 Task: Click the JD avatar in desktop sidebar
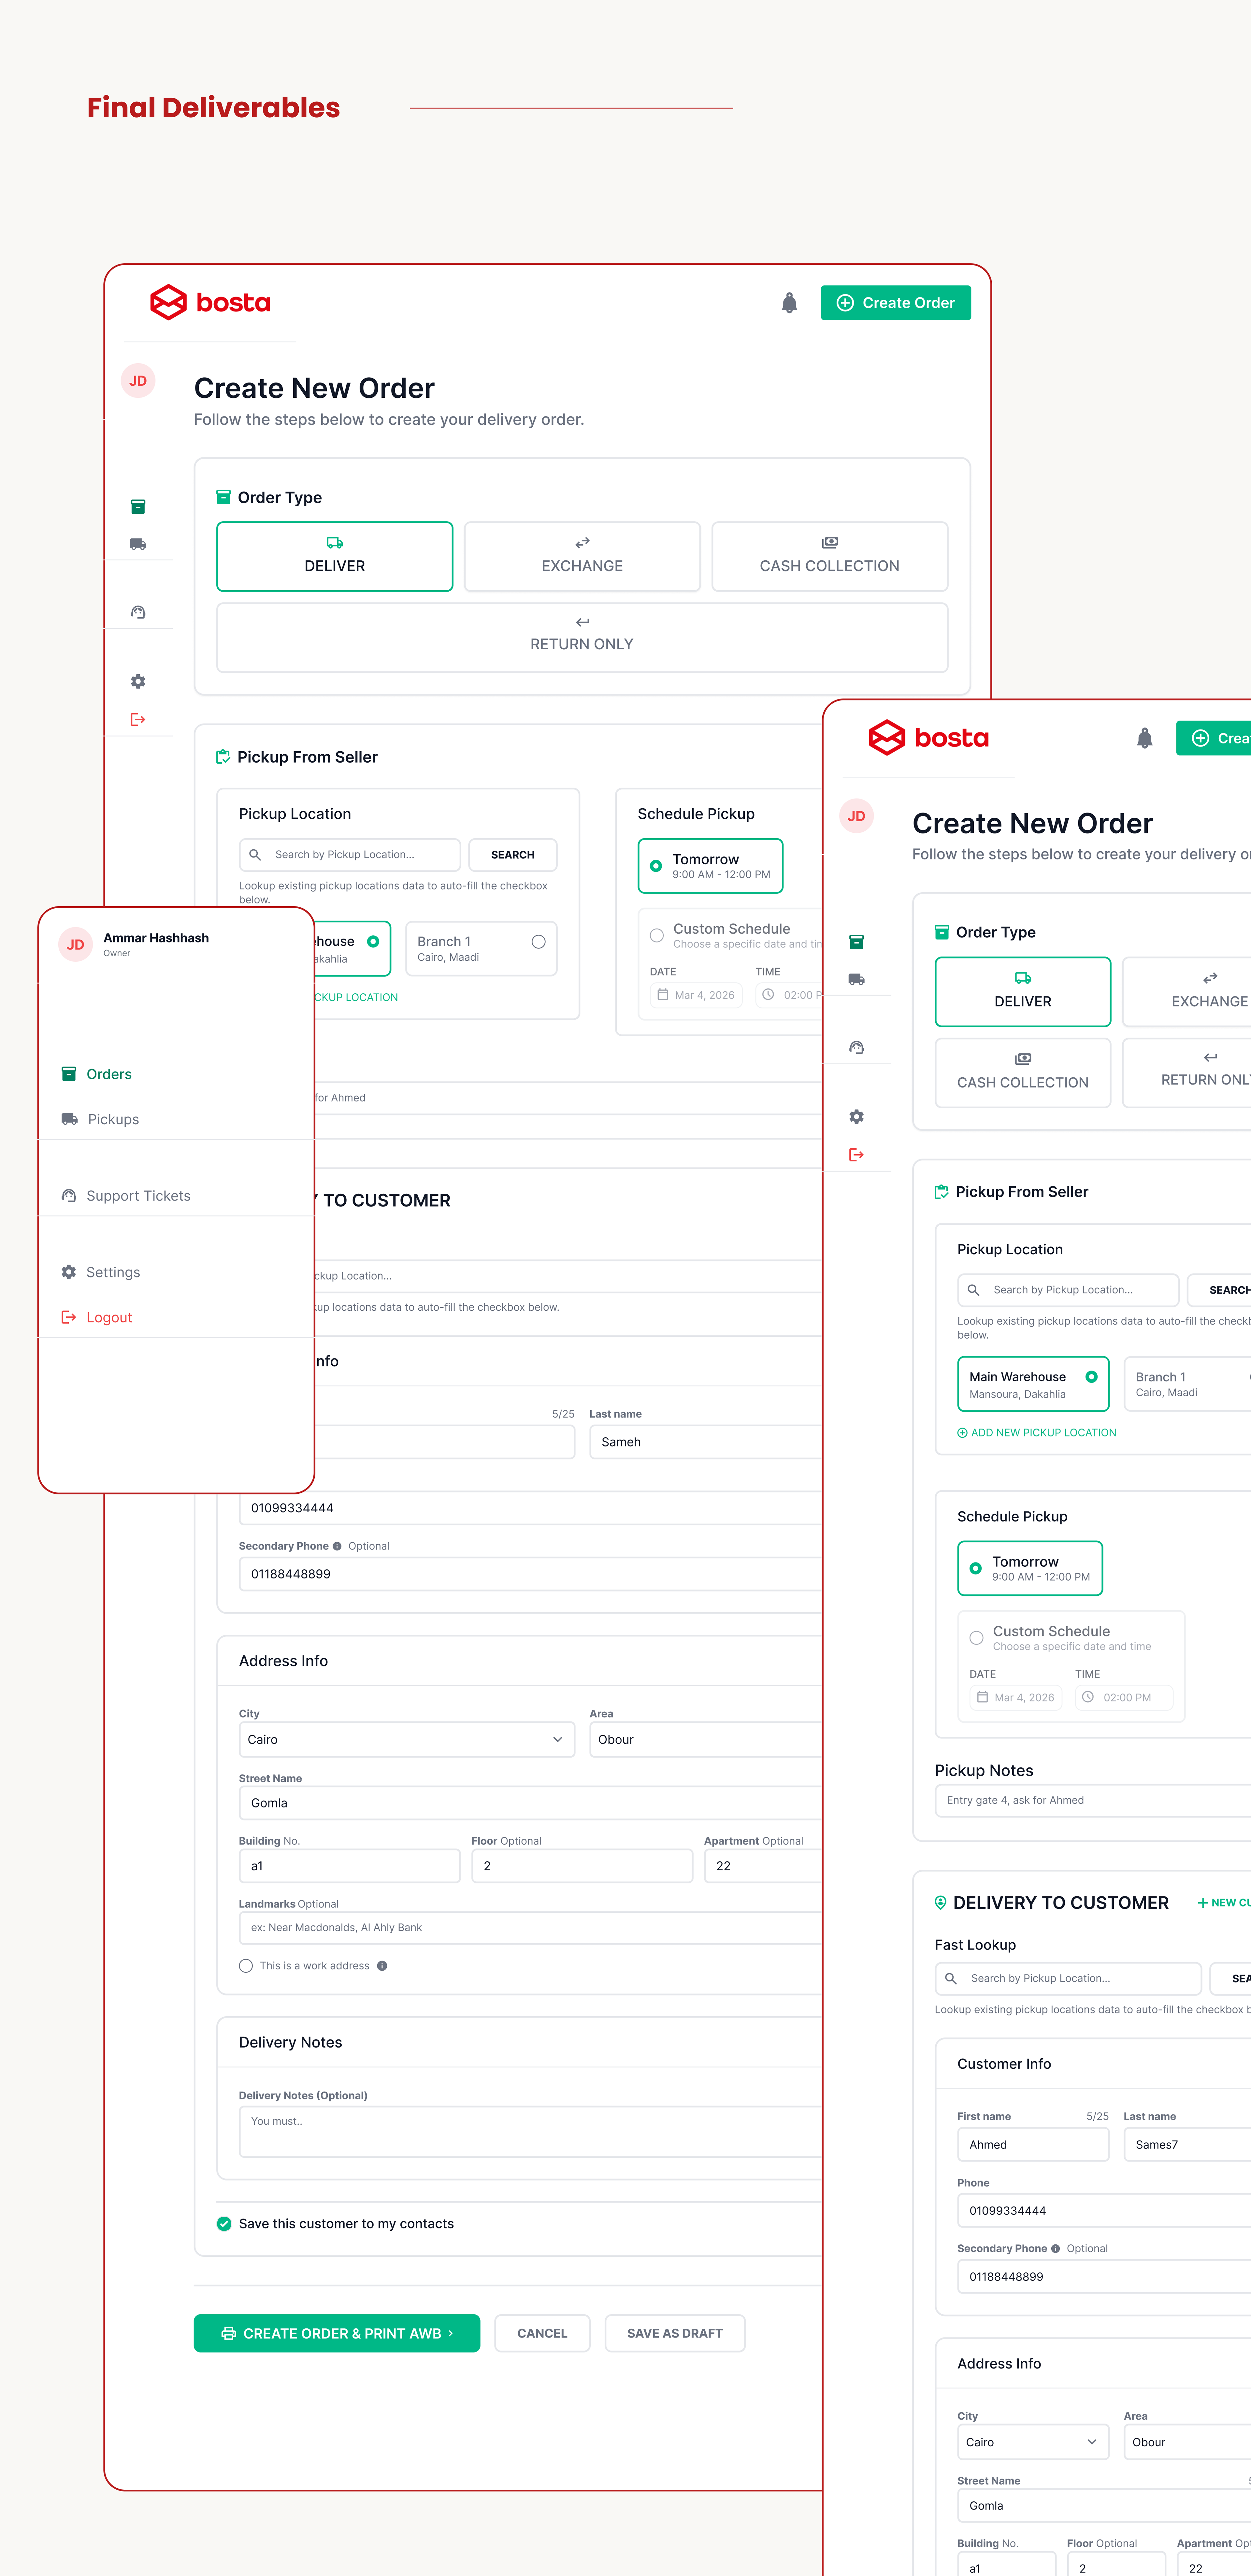tap(138, 381)
